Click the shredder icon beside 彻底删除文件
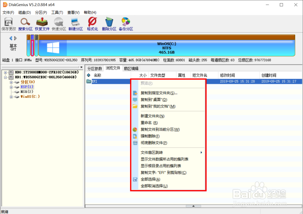Image resolution: width=303 pixels, height=214 pixels. pos(135,143)
